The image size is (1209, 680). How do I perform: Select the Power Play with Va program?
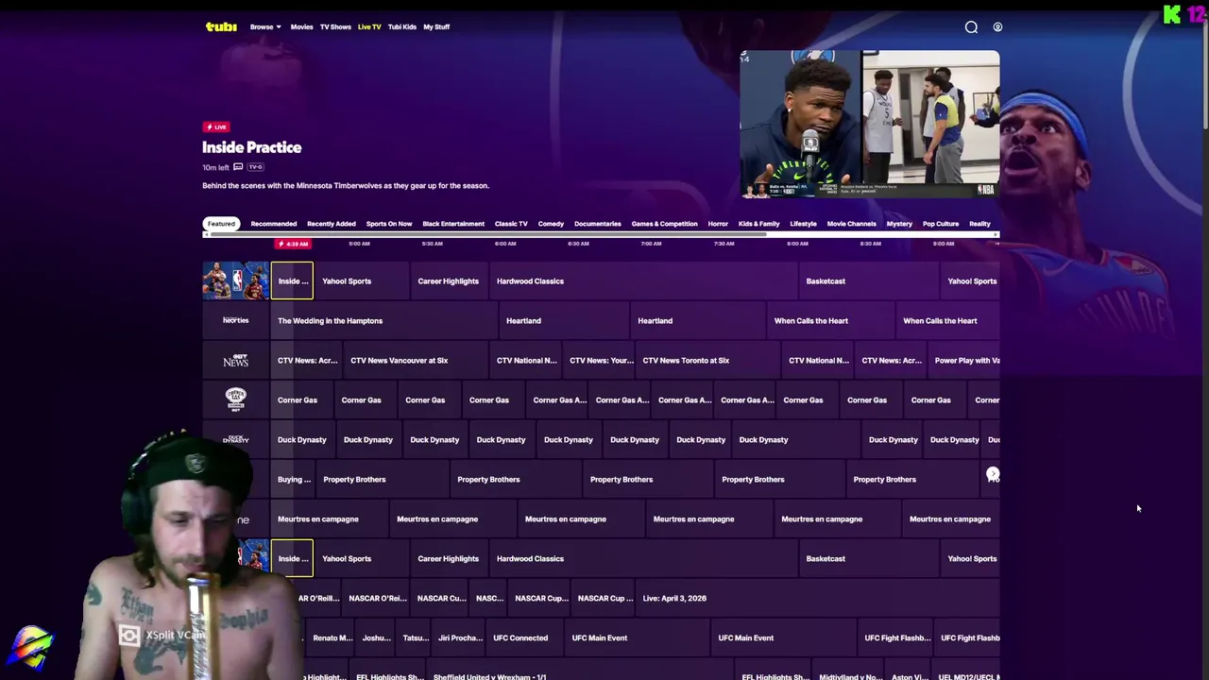click(963, 360)
